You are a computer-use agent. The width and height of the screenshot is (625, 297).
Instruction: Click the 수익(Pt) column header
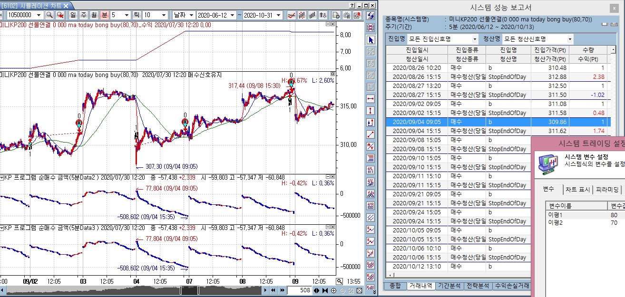click(x=588, y=59)
